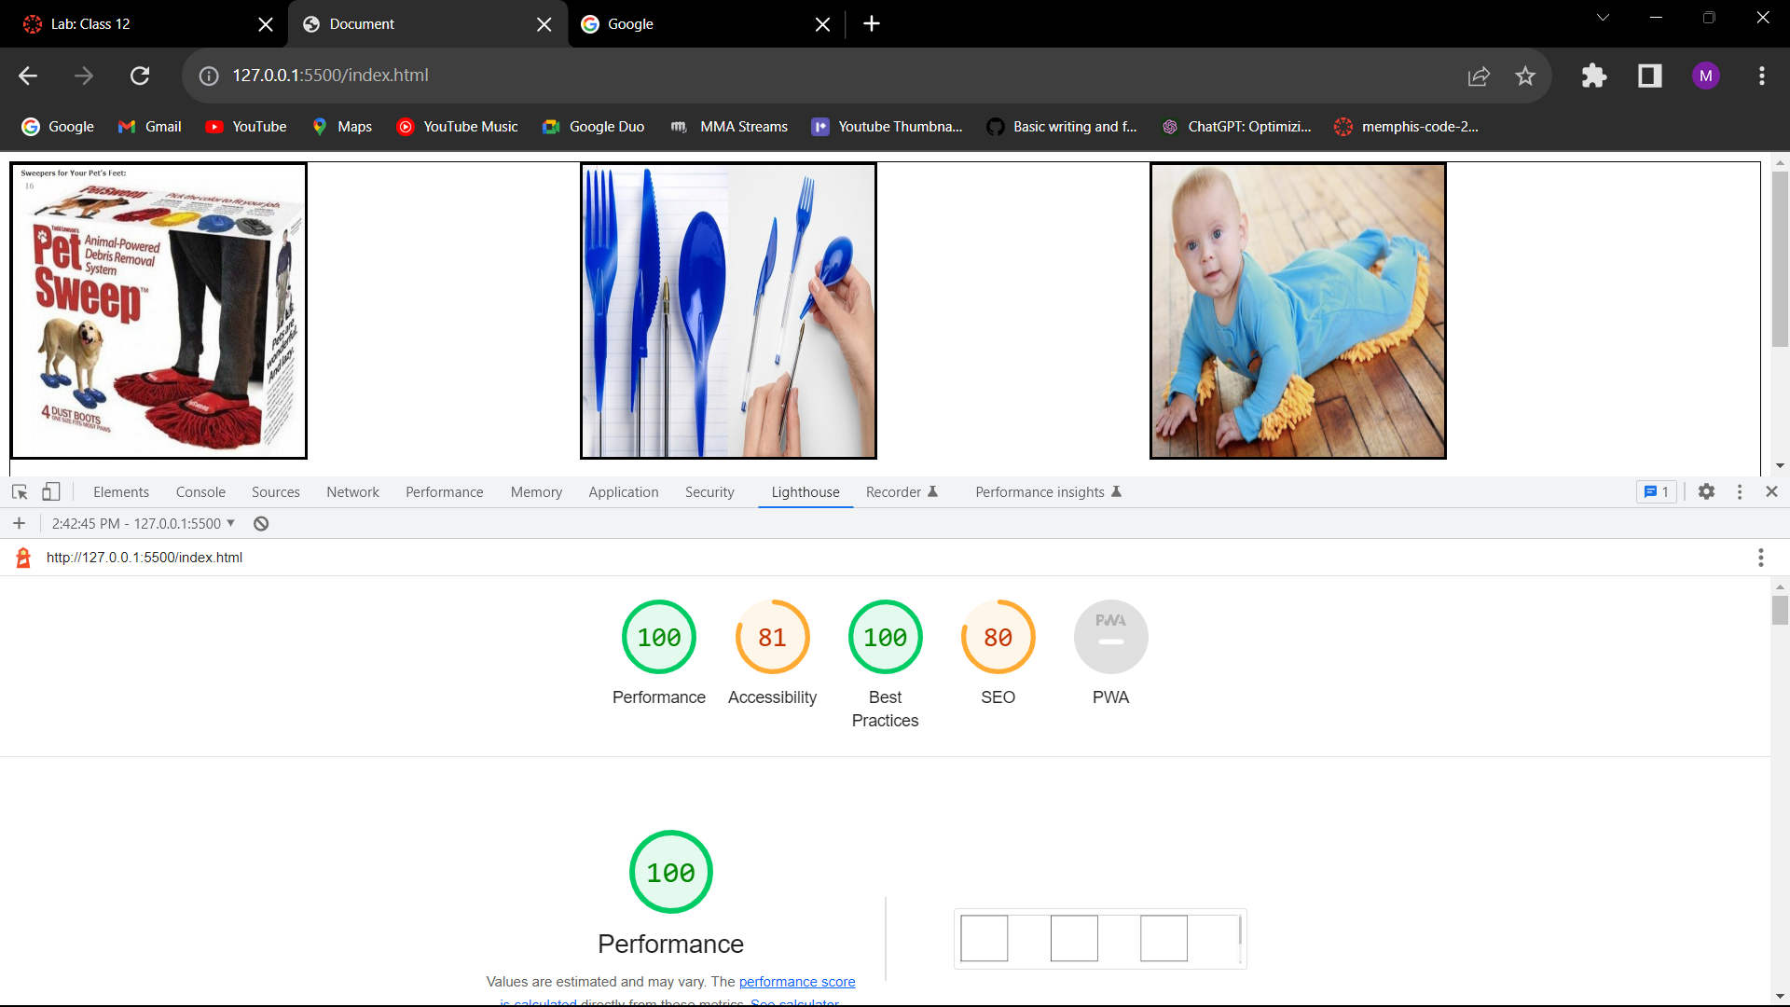Click the inspect element picker icon
Image resolution: width=1790 pixels, height=1007 pixels.
pyautogui.click(x=20, y=491)
